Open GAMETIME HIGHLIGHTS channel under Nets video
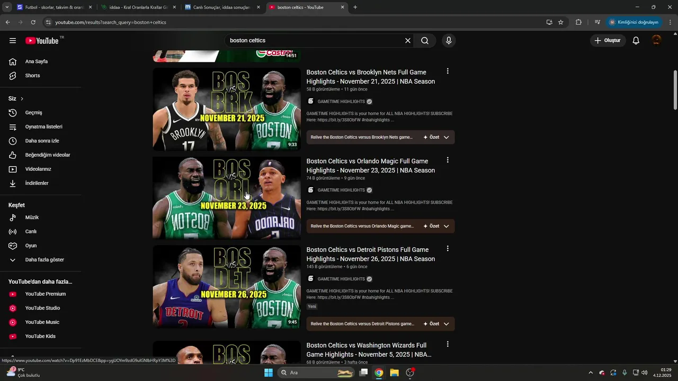678x381 pixels. point(341,102)
